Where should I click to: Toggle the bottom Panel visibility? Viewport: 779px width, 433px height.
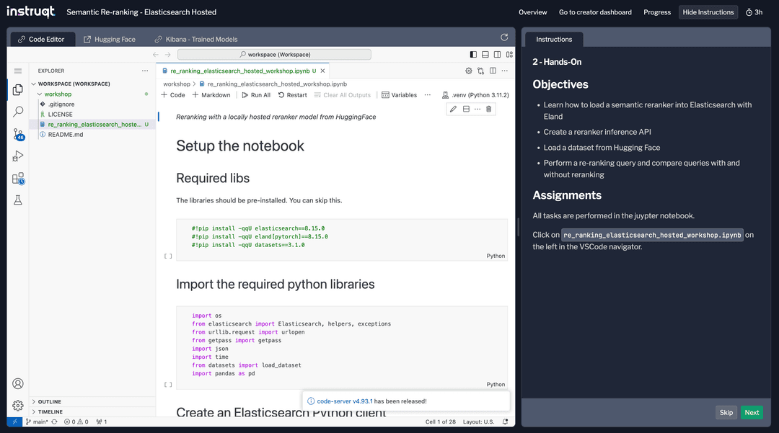click(485, 54)
